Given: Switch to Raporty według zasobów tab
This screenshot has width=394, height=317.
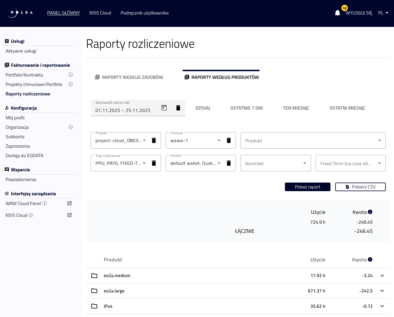Looking at the screenshot, I should tap(129, 77).
